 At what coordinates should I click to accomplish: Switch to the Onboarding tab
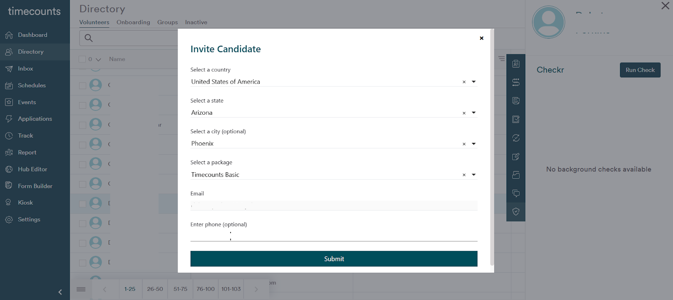click(x=133, y=22)
